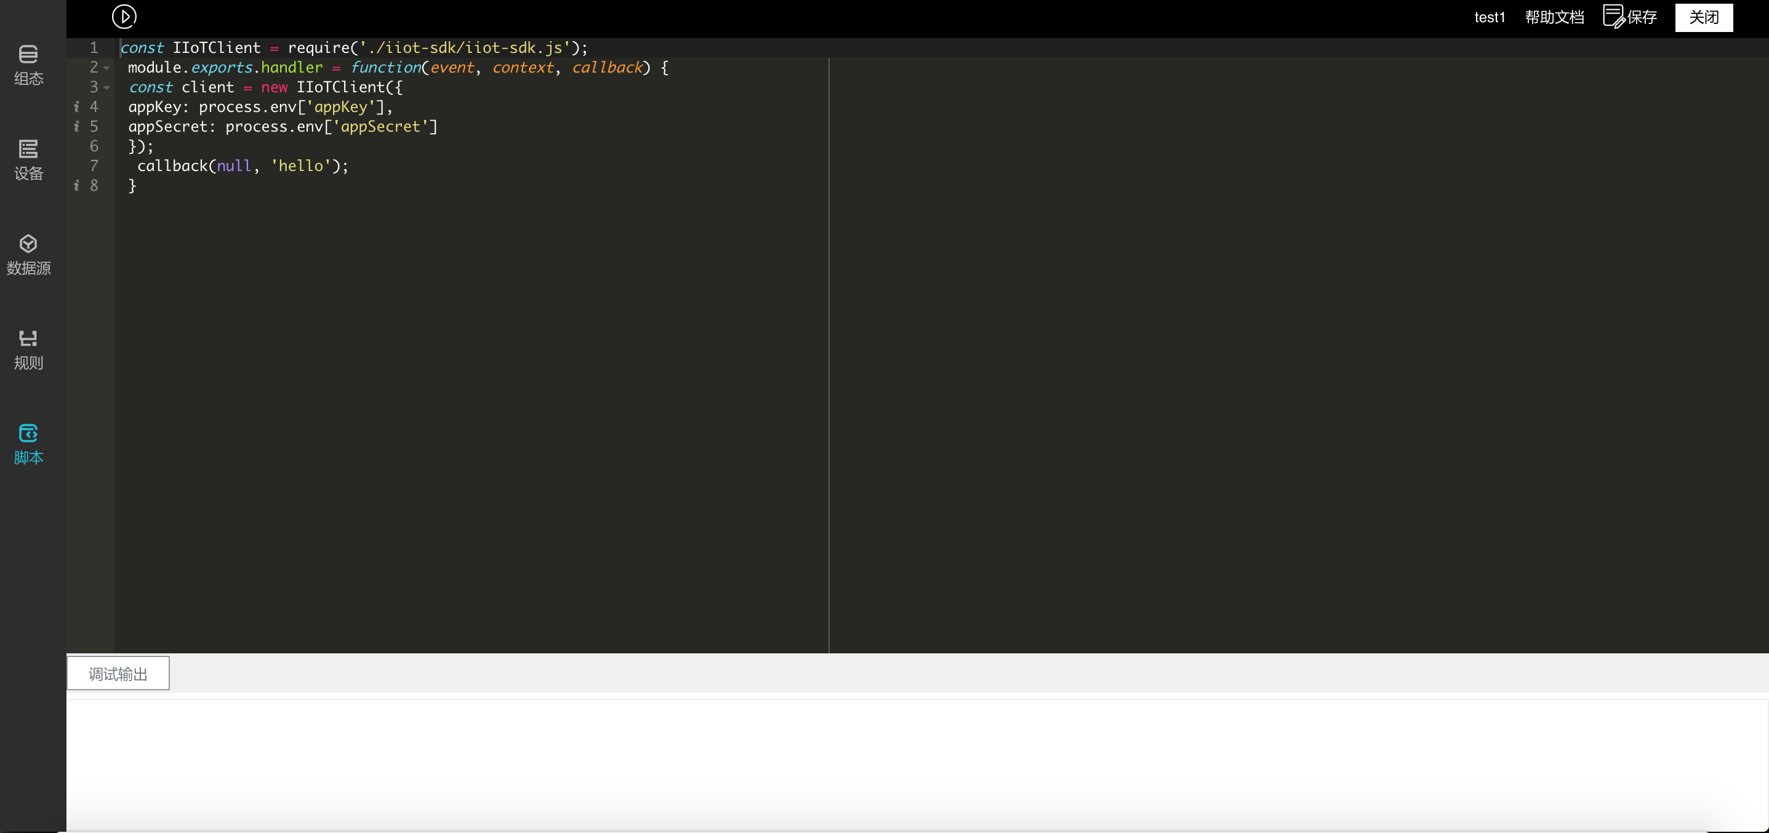Collapse the code fold on line 3
Viewport: 1769px width, 833px height.
(x=107, y=88)
